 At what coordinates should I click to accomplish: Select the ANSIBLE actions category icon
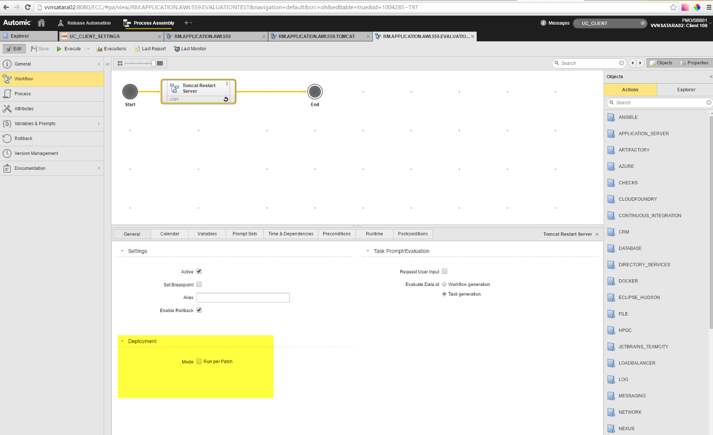tap(611, 117)
